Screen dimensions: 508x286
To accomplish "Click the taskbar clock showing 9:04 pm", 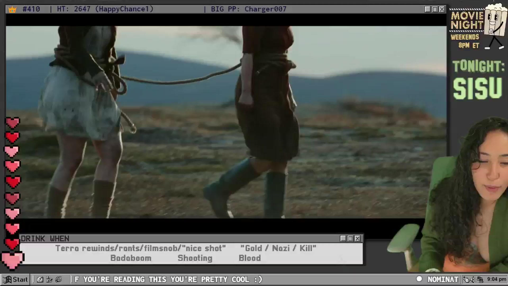I will pyautogui.click(x=497, y=279).
